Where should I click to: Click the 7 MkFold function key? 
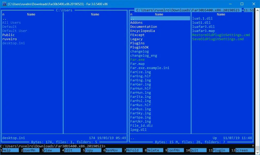click(133, 150)
